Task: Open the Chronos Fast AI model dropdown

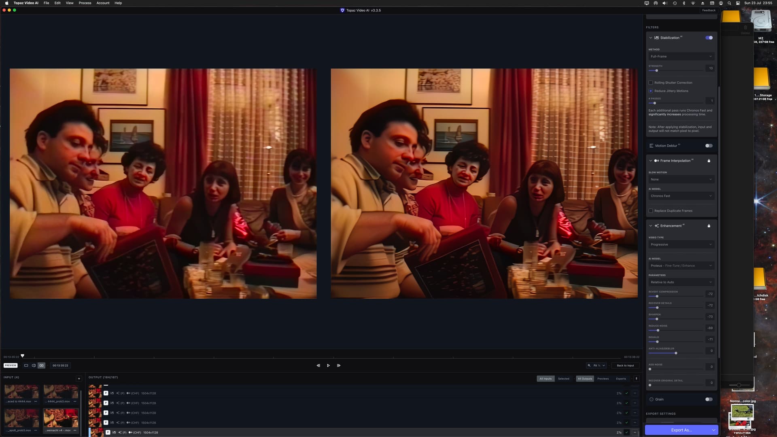Action: point(681,196)
